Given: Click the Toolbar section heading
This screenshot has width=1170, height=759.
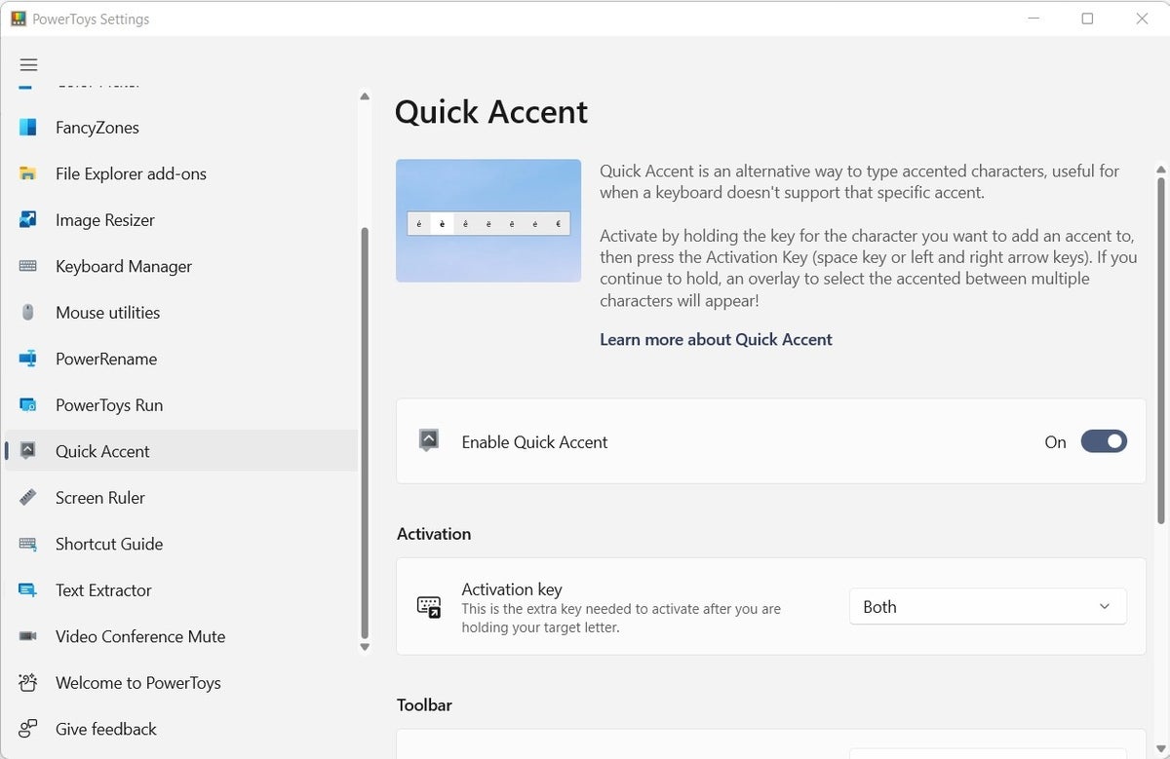Looking at the screenshot, I should pyautogui.click(x=424, y=704).
